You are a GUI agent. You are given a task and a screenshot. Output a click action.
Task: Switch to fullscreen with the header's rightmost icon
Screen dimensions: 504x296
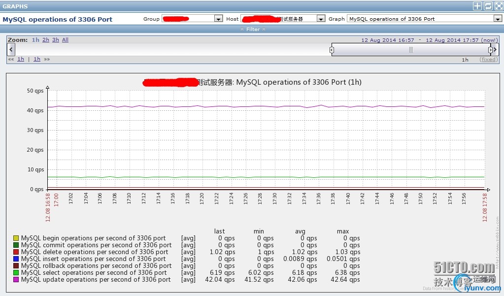click(499, 6)
